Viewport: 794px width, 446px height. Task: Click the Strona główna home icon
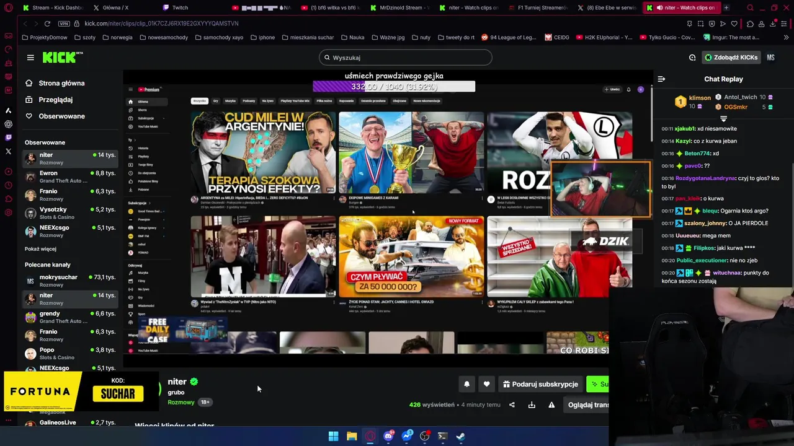pos(29,83)
